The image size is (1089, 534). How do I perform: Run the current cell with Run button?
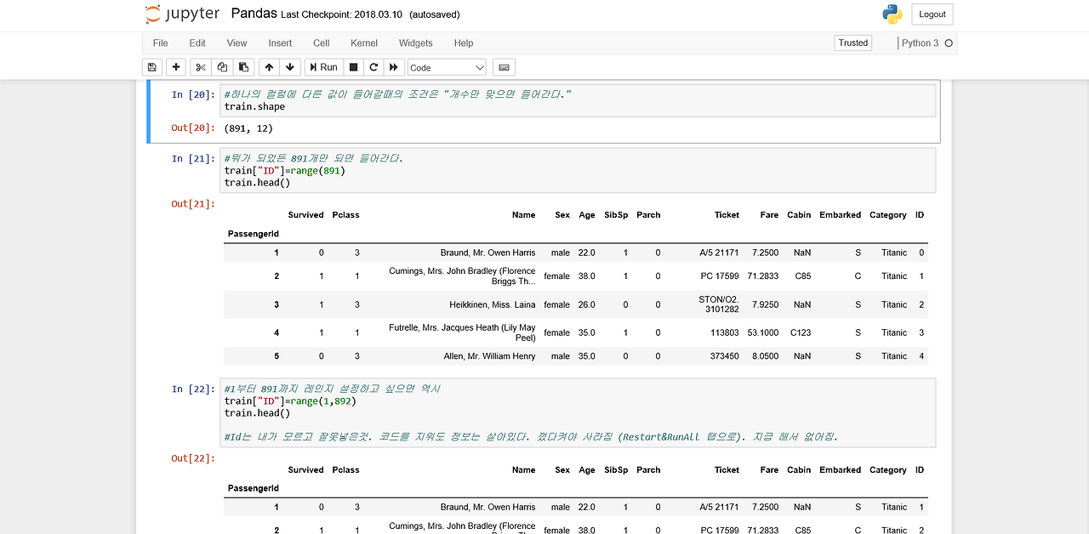322,67
